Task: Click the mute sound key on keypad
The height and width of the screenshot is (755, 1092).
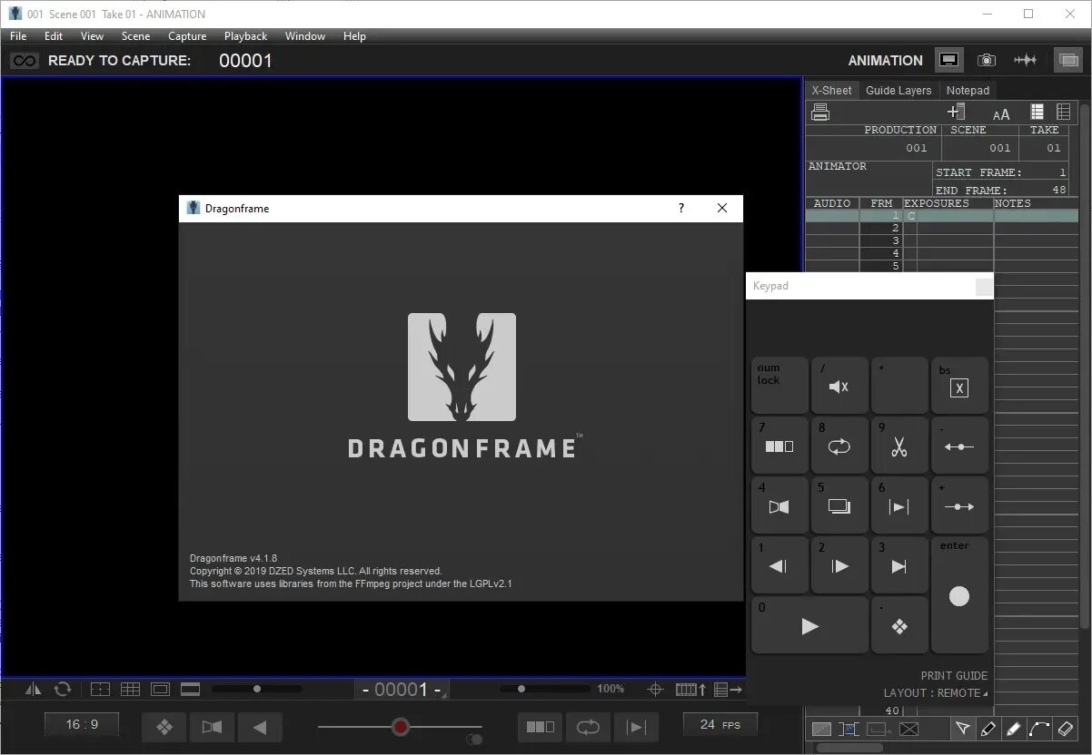Action: [x=839, y=386]
